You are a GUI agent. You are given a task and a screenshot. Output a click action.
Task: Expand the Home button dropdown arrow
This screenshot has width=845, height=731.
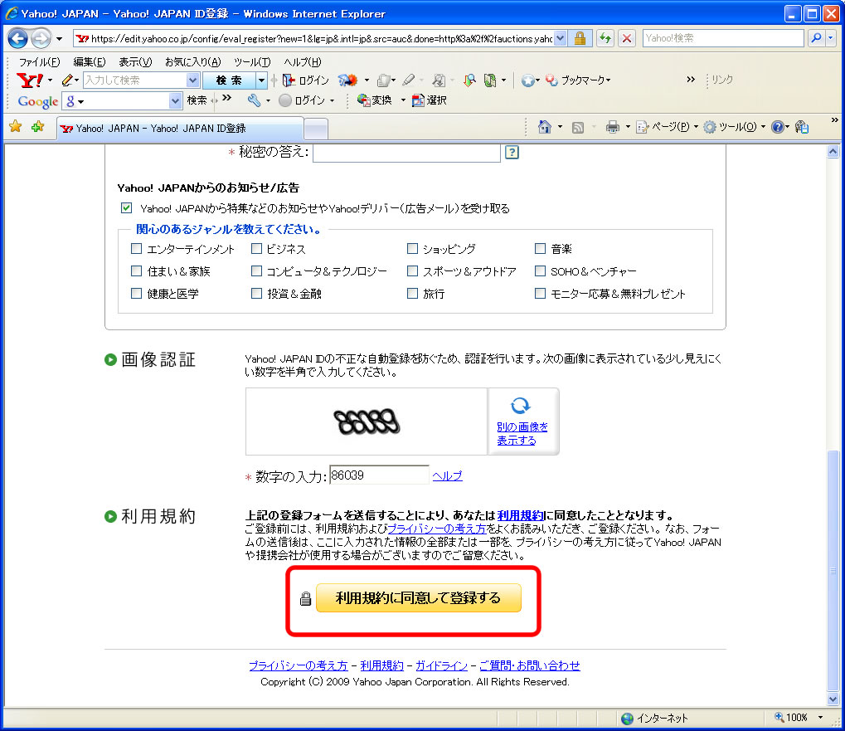[x=560, y=127]
